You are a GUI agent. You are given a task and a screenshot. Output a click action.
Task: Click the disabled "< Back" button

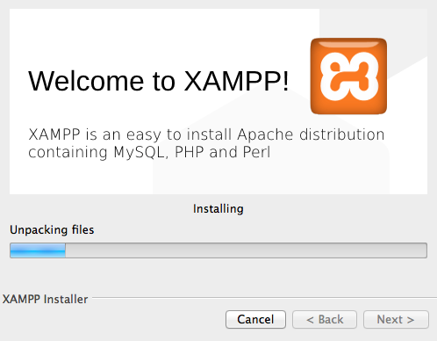pyautogui.click(x=325, y=319)
